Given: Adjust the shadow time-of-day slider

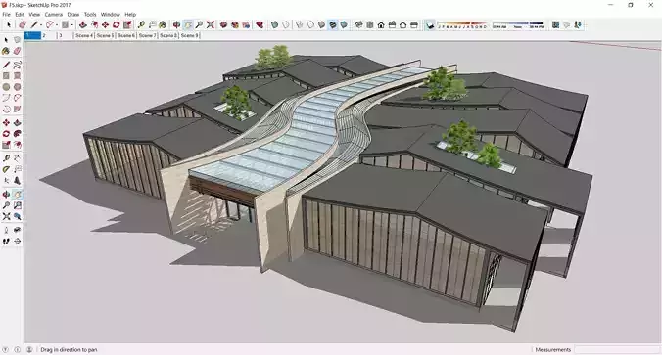Looking at the screenshot, I should 518,24.
